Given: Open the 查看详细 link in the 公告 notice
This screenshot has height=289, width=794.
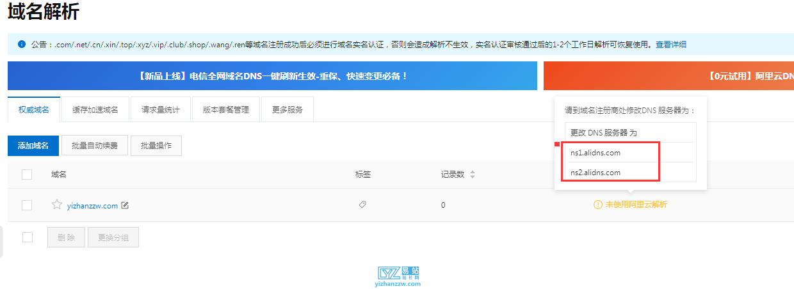Looking at the screenshot, I should [671, 44].
